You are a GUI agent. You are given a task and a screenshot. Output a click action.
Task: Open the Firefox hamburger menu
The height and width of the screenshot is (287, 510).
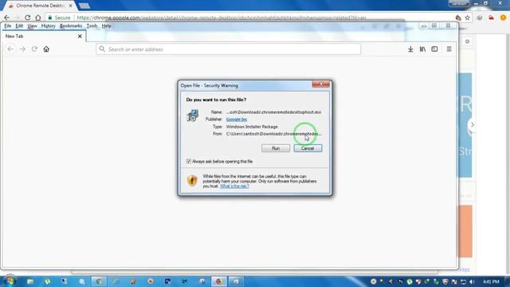(x=449, y=49)
